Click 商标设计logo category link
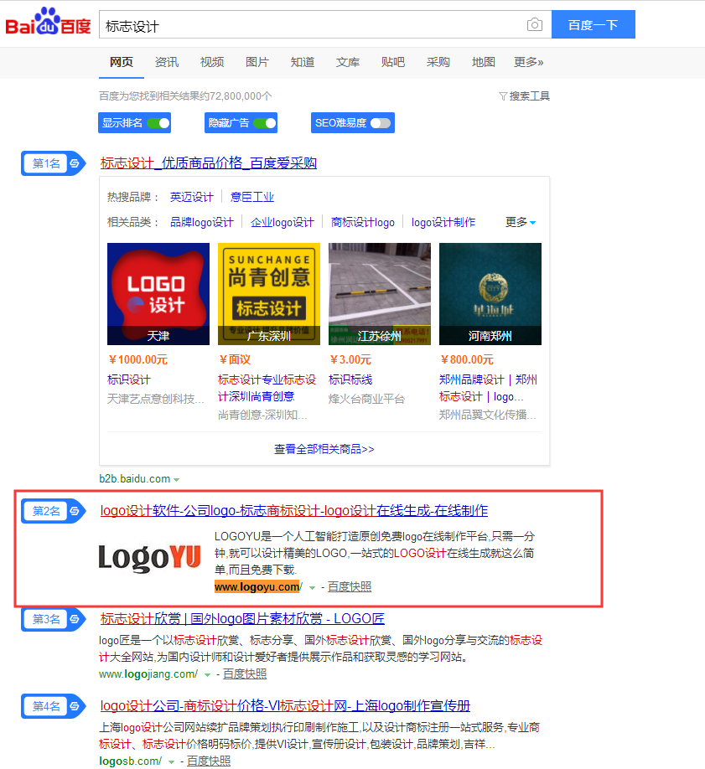The image size is (705, 769). click(363, 222)
